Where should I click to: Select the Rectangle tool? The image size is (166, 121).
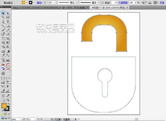tap(8, 26)
